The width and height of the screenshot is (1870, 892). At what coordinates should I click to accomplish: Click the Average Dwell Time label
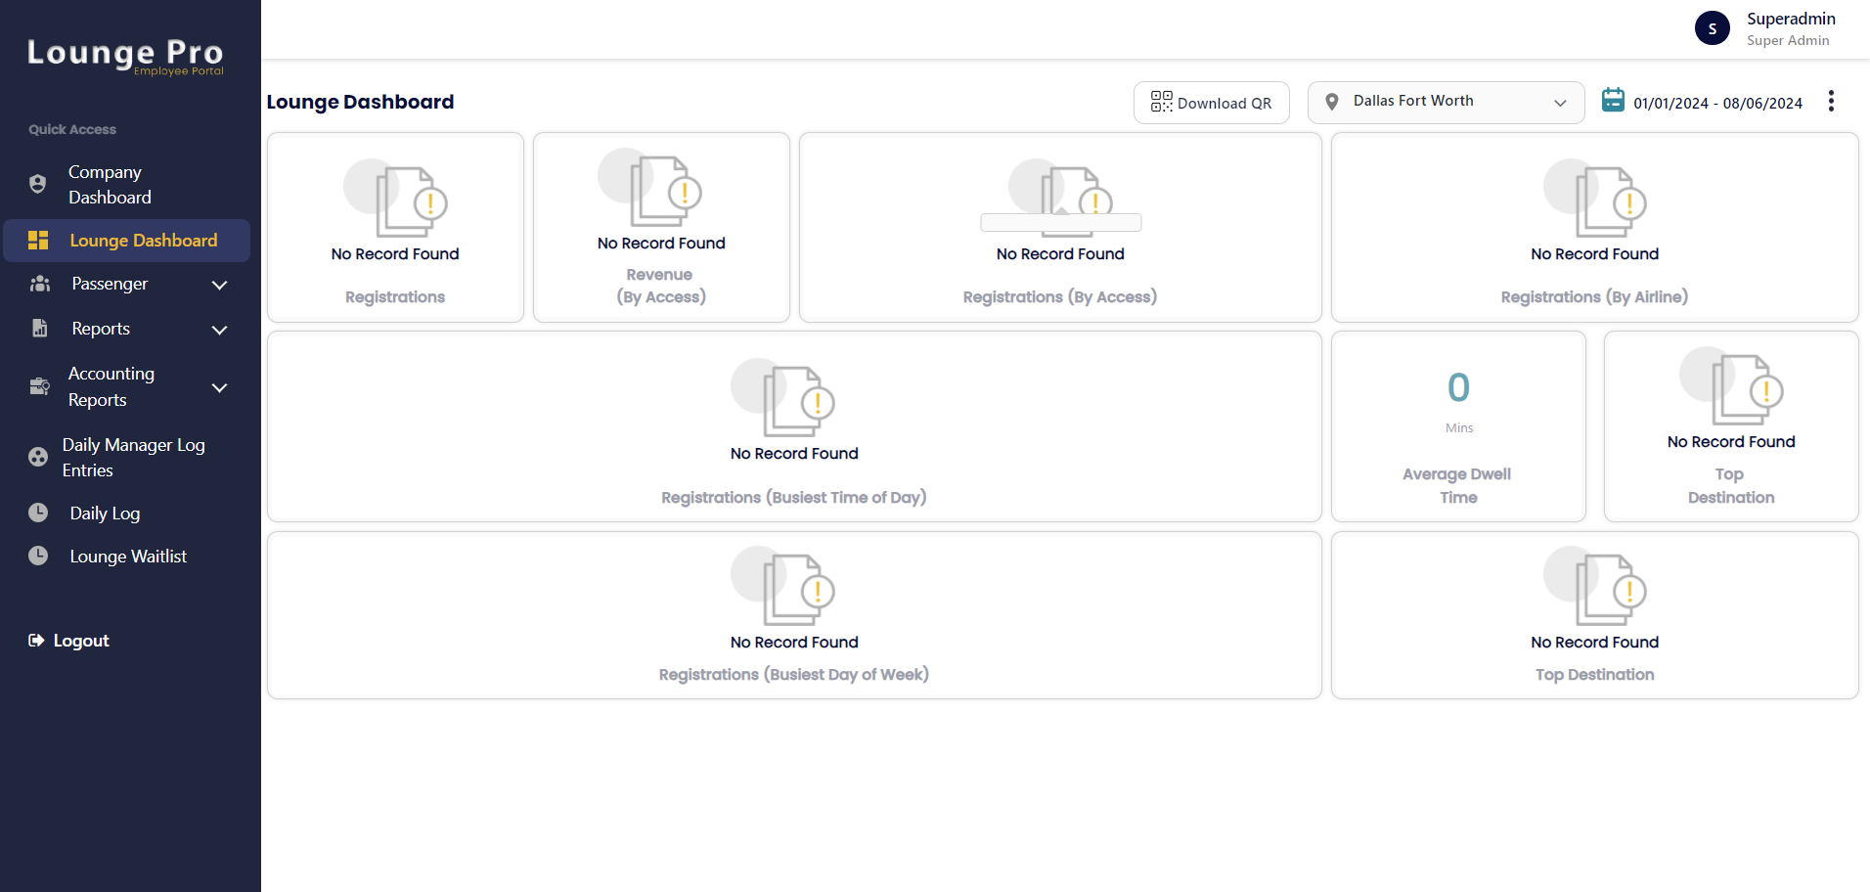click(1457, 485)
